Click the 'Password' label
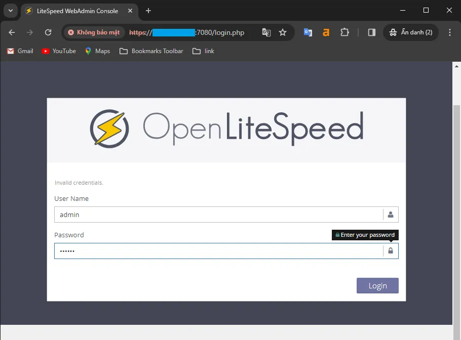This screenshot has width=461, height=340. tap(69, 235)
